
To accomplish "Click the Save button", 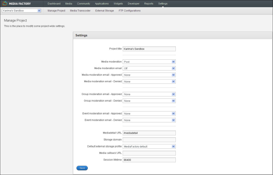I will tap(82, 168).
